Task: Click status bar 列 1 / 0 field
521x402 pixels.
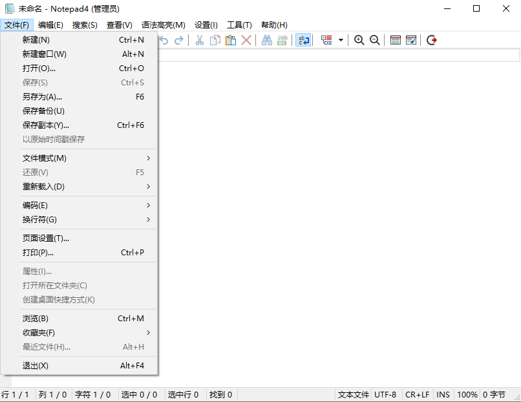Action: (53, 395)
